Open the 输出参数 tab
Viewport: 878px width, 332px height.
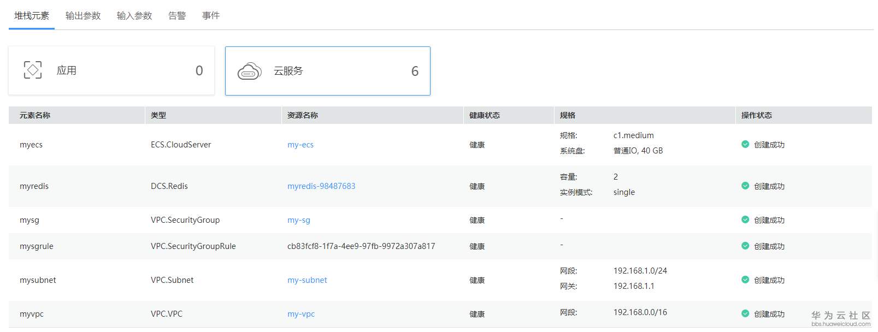[x=83, y=16]
